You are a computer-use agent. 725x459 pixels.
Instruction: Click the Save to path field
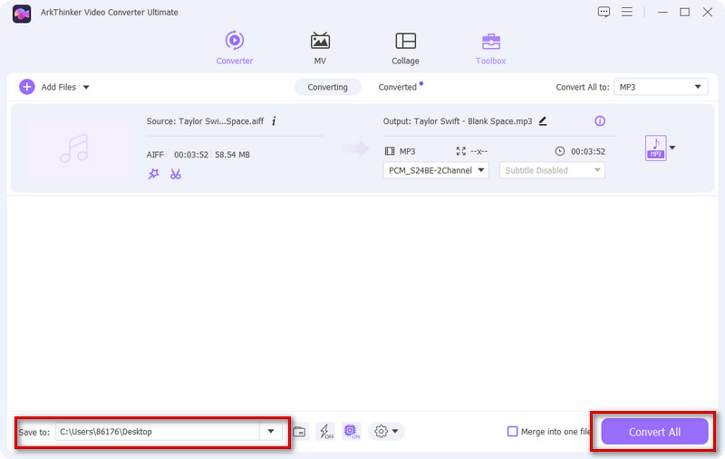point(157,432)
